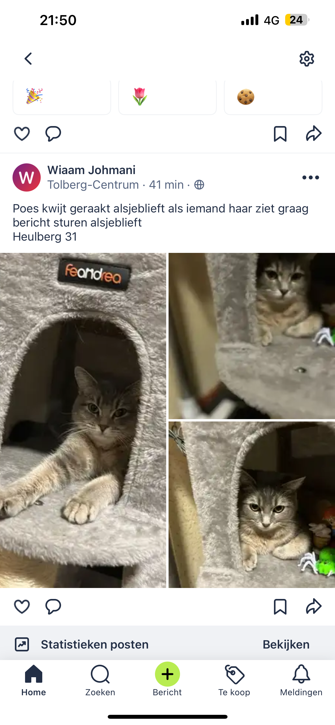Save the upper post with bookmark icon
This screenshot has height=725, width=335.
280,134
